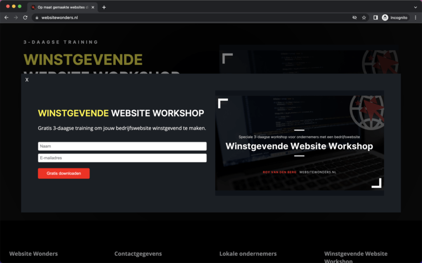The width and height of the screenshot is (422, 263).
Task: Click the back navigation arrow
Action: tap(6, 17)
